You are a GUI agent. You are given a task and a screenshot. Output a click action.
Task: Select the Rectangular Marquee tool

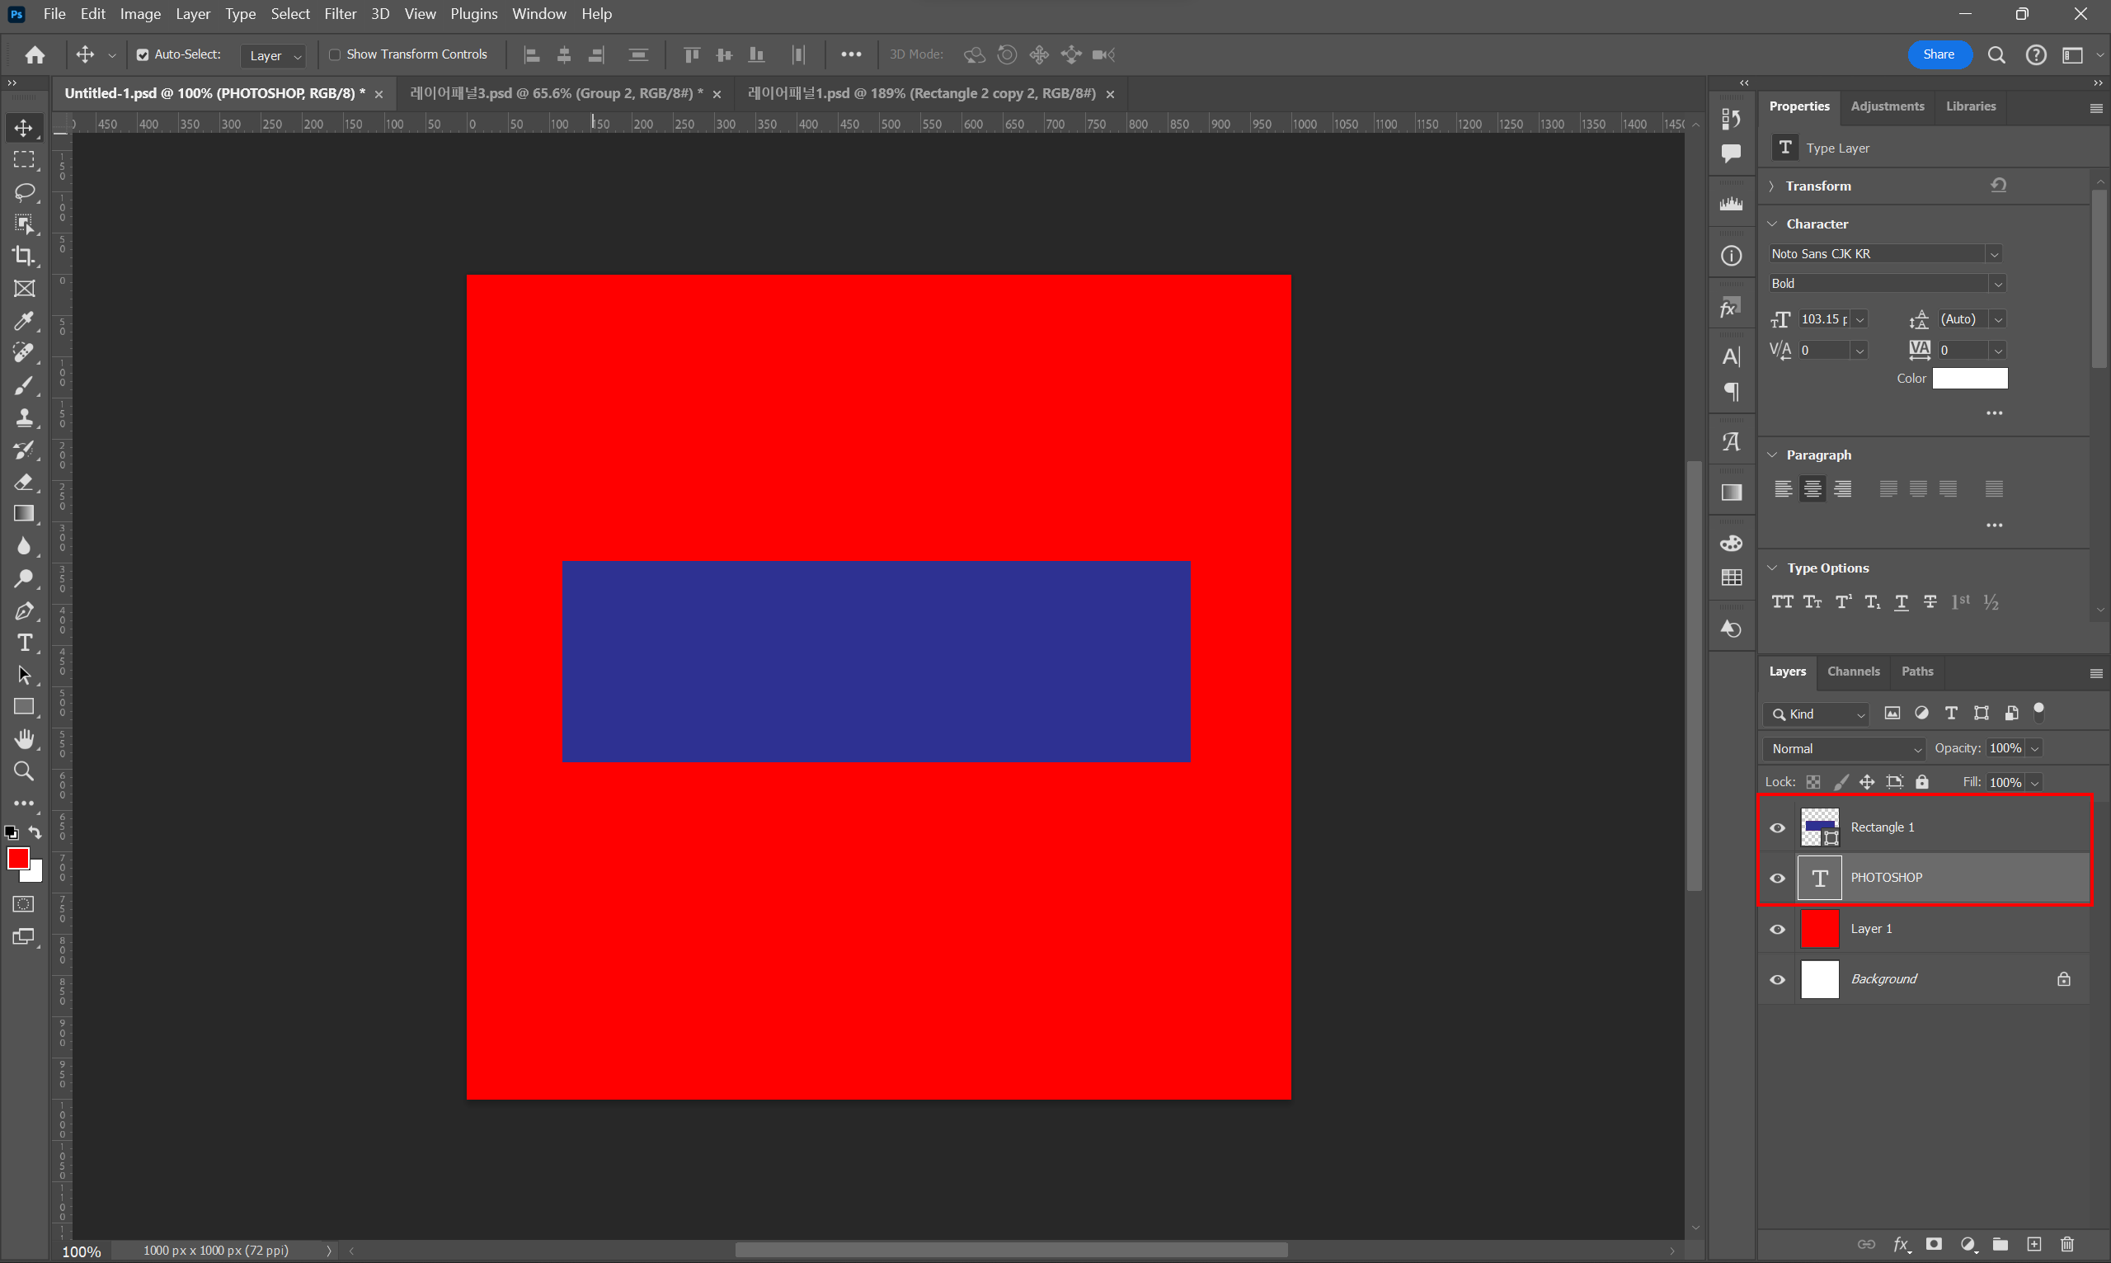click(24, 160)
